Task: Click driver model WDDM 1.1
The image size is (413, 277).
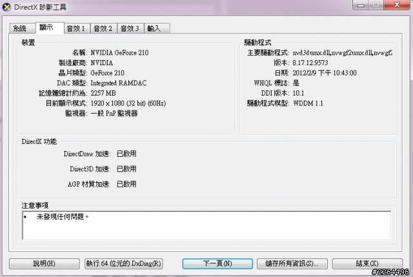Action: pos(308,103)
